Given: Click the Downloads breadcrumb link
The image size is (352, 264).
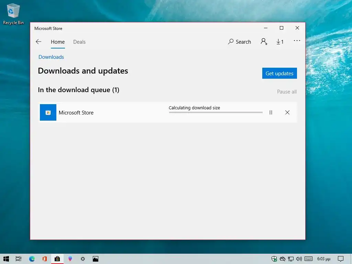Looking at the screenshot, I should pos(51,57).
